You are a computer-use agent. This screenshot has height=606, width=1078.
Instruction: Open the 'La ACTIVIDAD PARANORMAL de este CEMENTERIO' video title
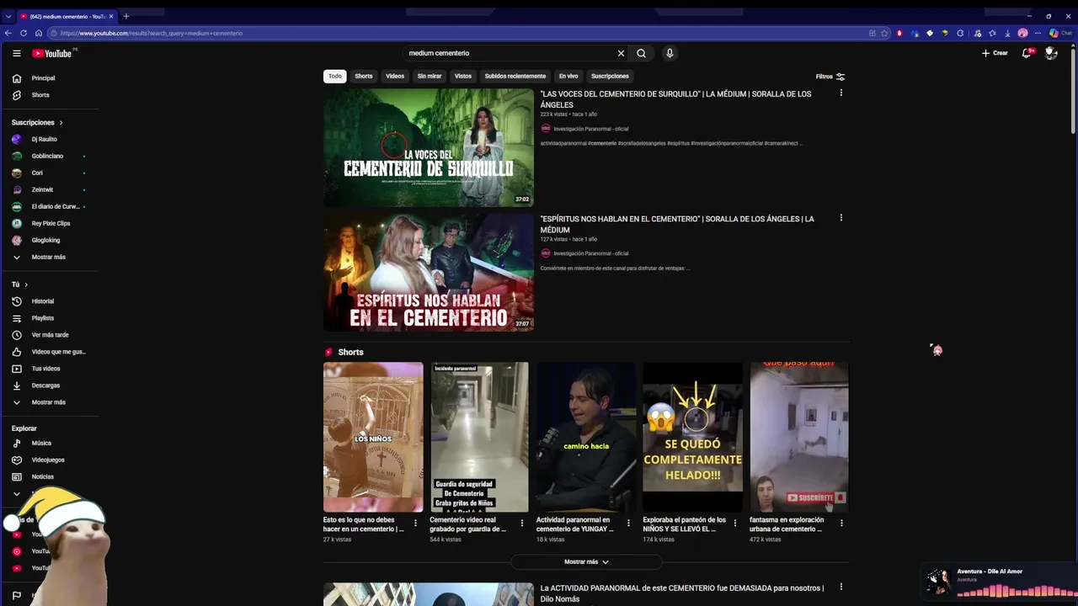(x=681, y=593)
